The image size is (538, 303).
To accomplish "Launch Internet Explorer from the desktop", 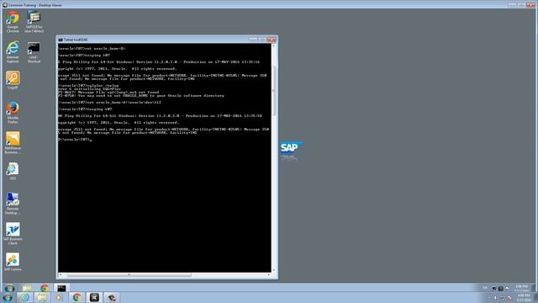I will pyautogui.click(x=13, y=51).
